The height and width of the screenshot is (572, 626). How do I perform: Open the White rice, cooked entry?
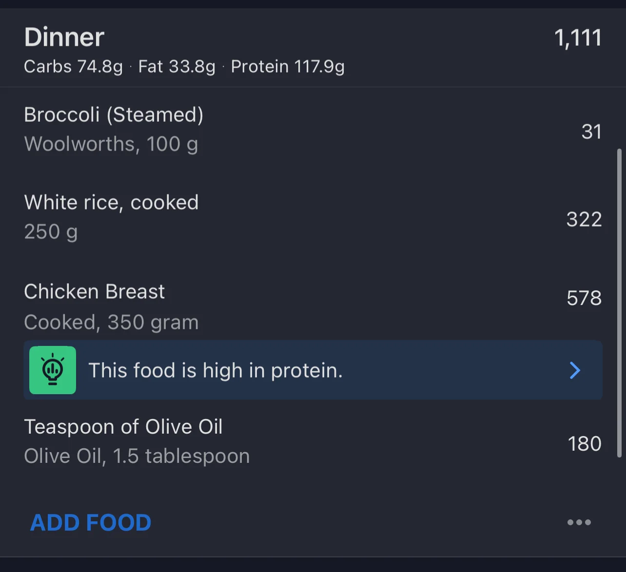[111, 203]
